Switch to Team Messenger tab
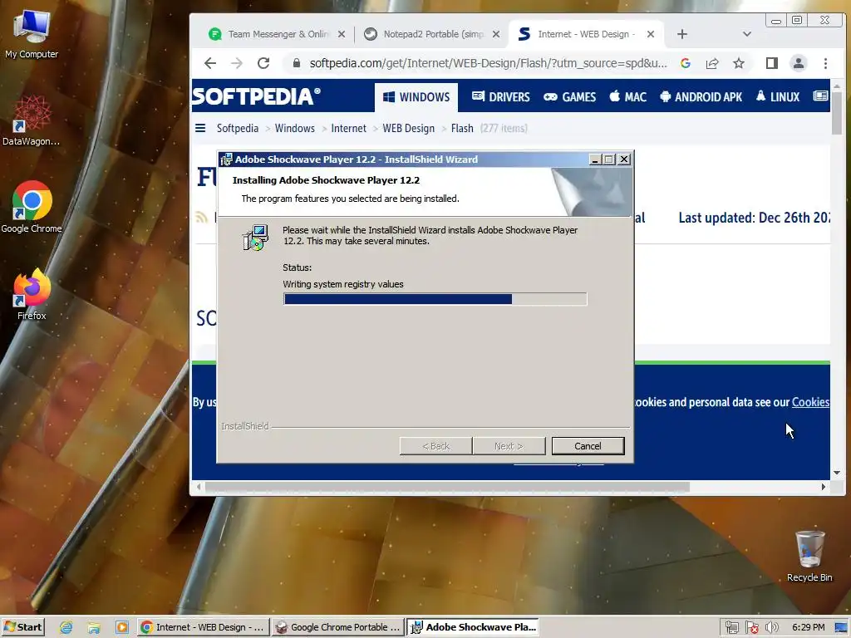This screenshot has width=851, height=638. [277, 34]
